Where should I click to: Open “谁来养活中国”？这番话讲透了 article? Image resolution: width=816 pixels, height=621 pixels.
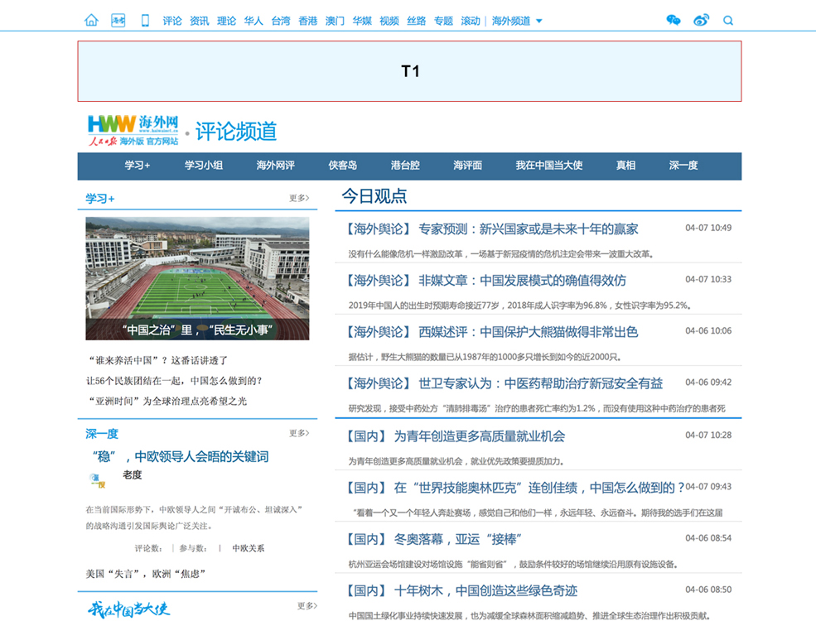[x=157, y=360]
